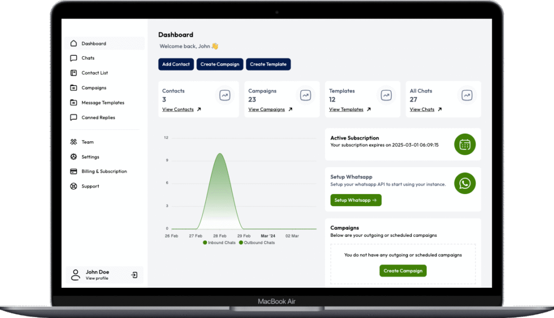
Task: Toggle the Outbound Chats legend item
Action: coord(258,243)
